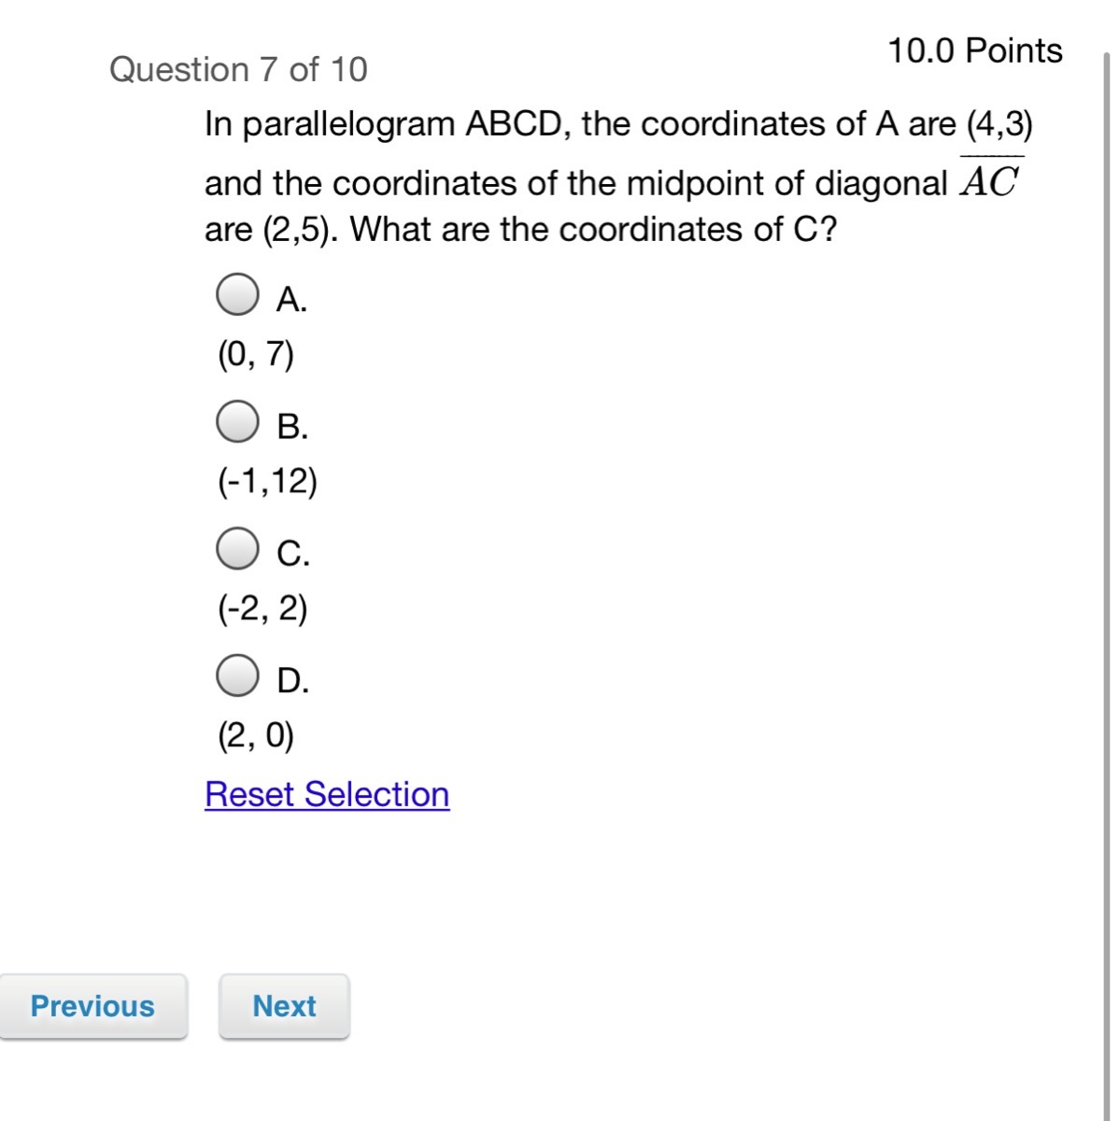Select radio button for option B

(237, 421)
